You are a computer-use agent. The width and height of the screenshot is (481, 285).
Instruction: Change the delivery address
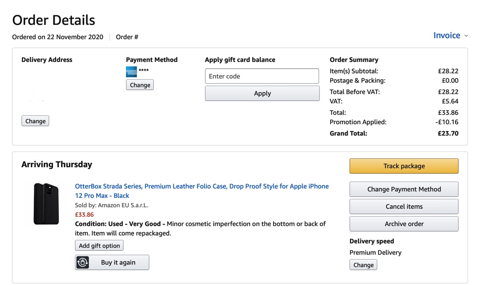(35, 121)
